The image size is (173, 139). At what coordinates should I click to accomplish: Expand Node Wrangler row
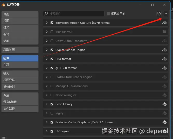coord(47,95)
